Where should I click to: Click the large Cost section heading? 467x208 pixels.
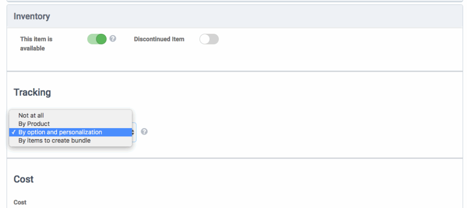24,179
